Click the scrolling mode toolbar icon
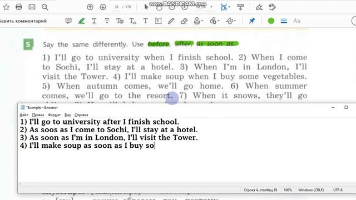 pos(240,7)
